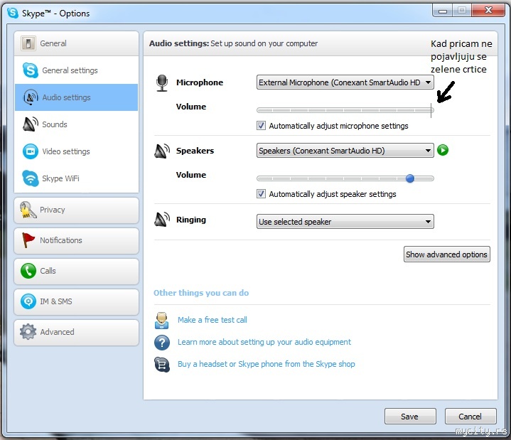Open the Speakers device dropdown

[x=345, y=150]
